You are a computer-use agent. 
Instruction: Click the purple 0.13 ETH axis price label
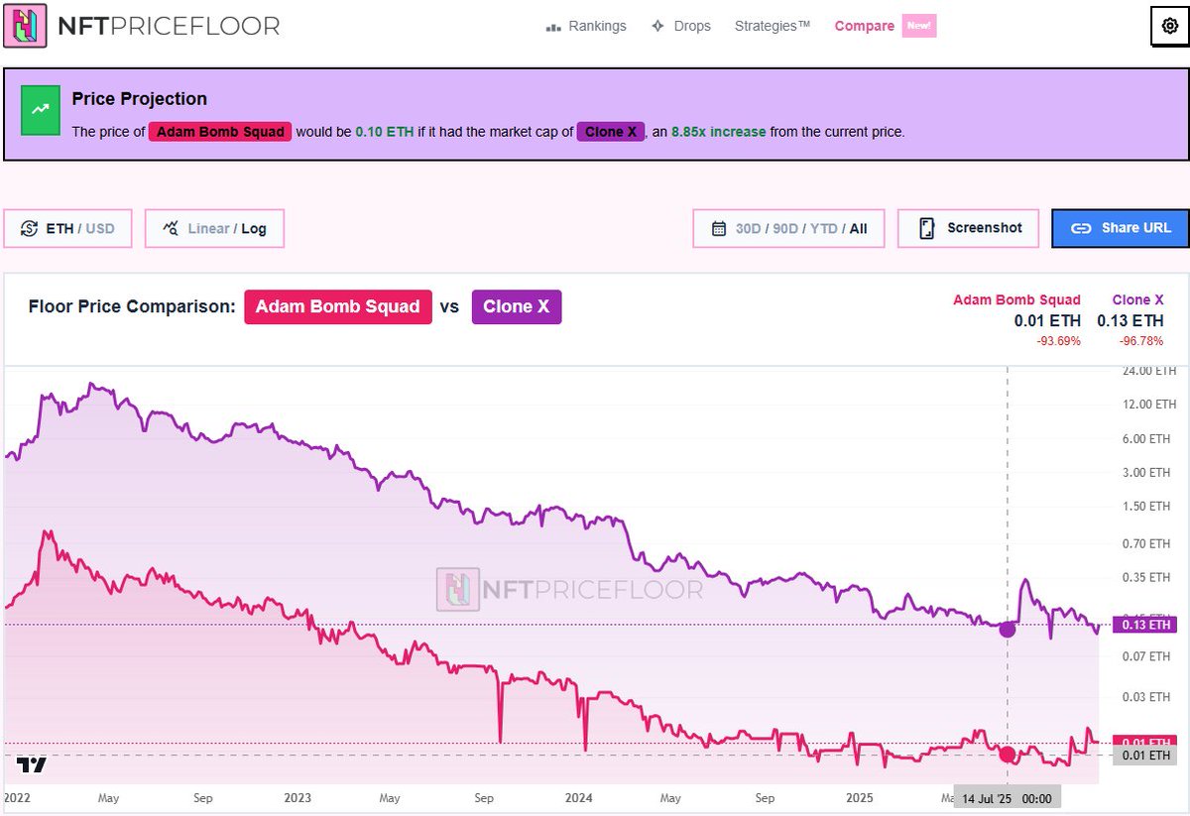coord(1145,625)
